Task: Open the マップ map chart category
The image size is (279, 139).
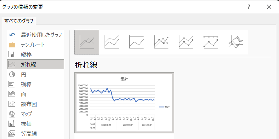Action: [35, 114]
